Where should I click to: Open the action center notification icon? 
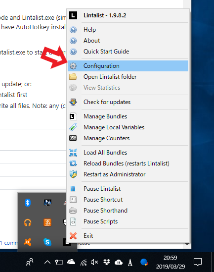click(x=198, y=262)
